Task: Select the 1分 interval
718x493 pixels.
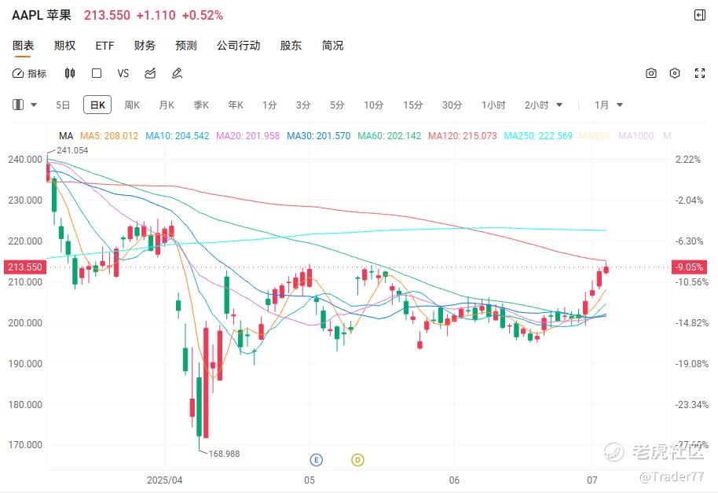Action: pyautogui.click(x=269, y=105)
